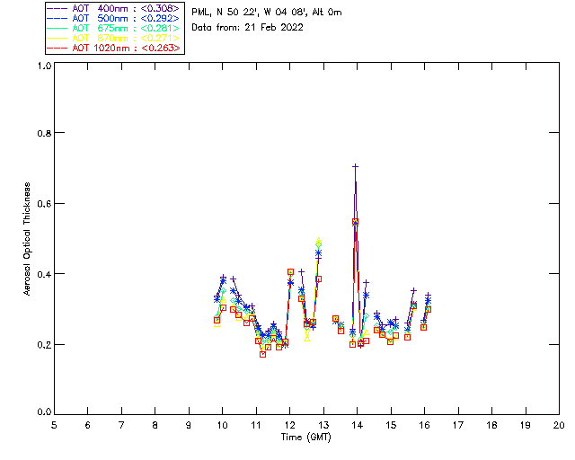Click the 17 tick label on time axis
This screenshot has height=460, width=575.
(458, 425)
